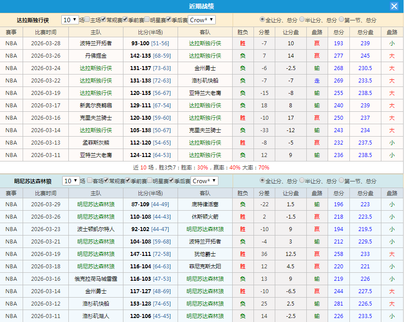The width and height of the screenshot is (404, 322).
Task: Close the 近期战绩 popup window
Action: [x=395, y=6]
